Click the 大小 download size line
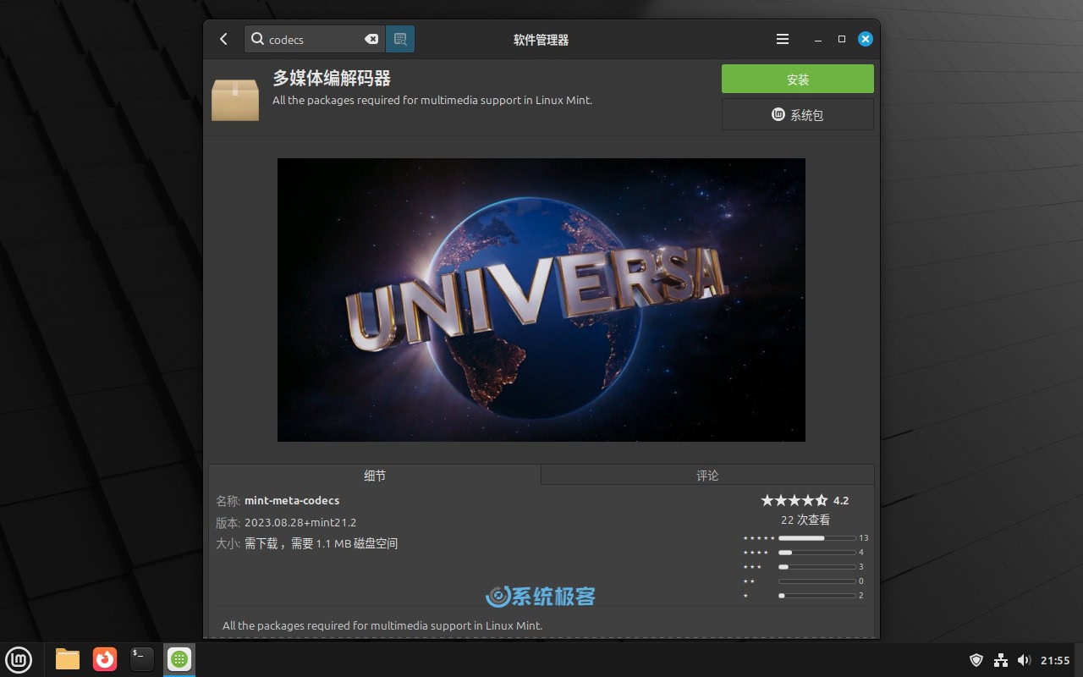The height and width of the screenshot is (677, 1083). click(306, 543)
